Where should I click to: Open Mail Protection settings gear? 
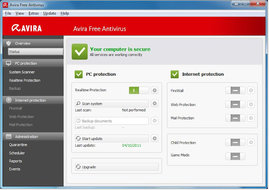point(251,118)
